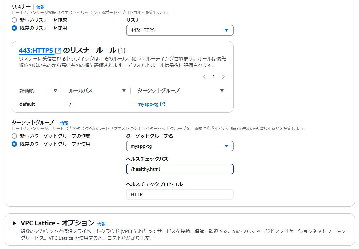
Task: Select the 既存のターゲットグループを使用 radio button
Action: 14,144
